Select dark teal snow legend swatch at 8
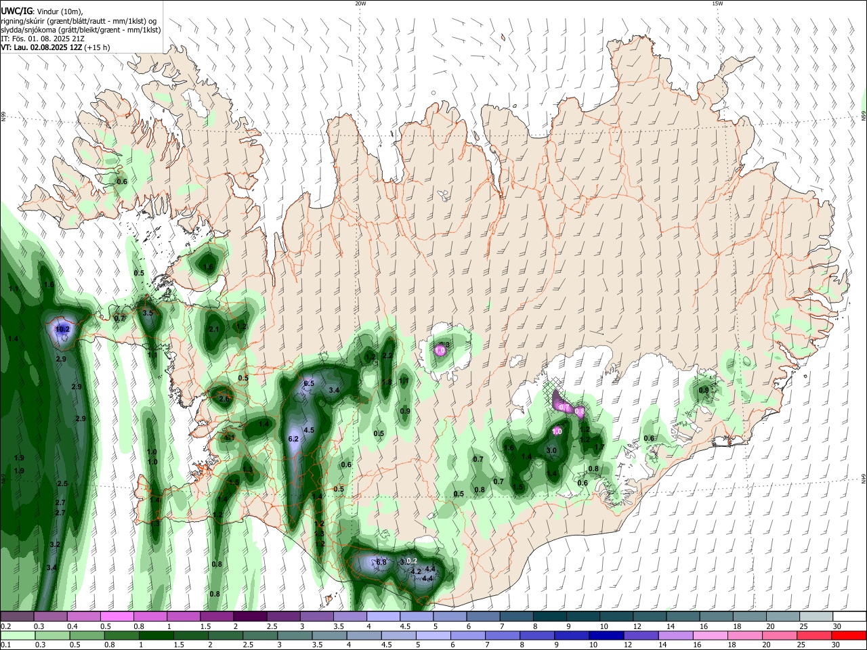 point(550,617)
